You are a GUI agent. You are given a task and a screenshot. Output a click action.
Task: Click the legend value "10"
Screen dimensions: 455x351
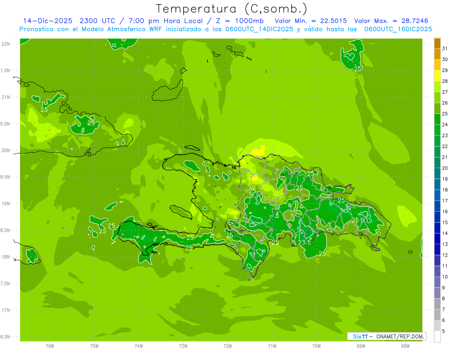click(x=445, y=277)
